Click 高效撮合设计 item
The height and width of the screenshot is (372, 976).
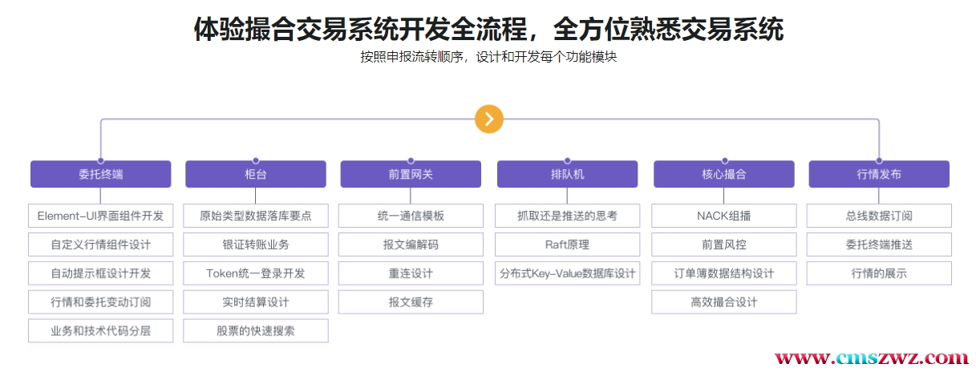[723, 302]
